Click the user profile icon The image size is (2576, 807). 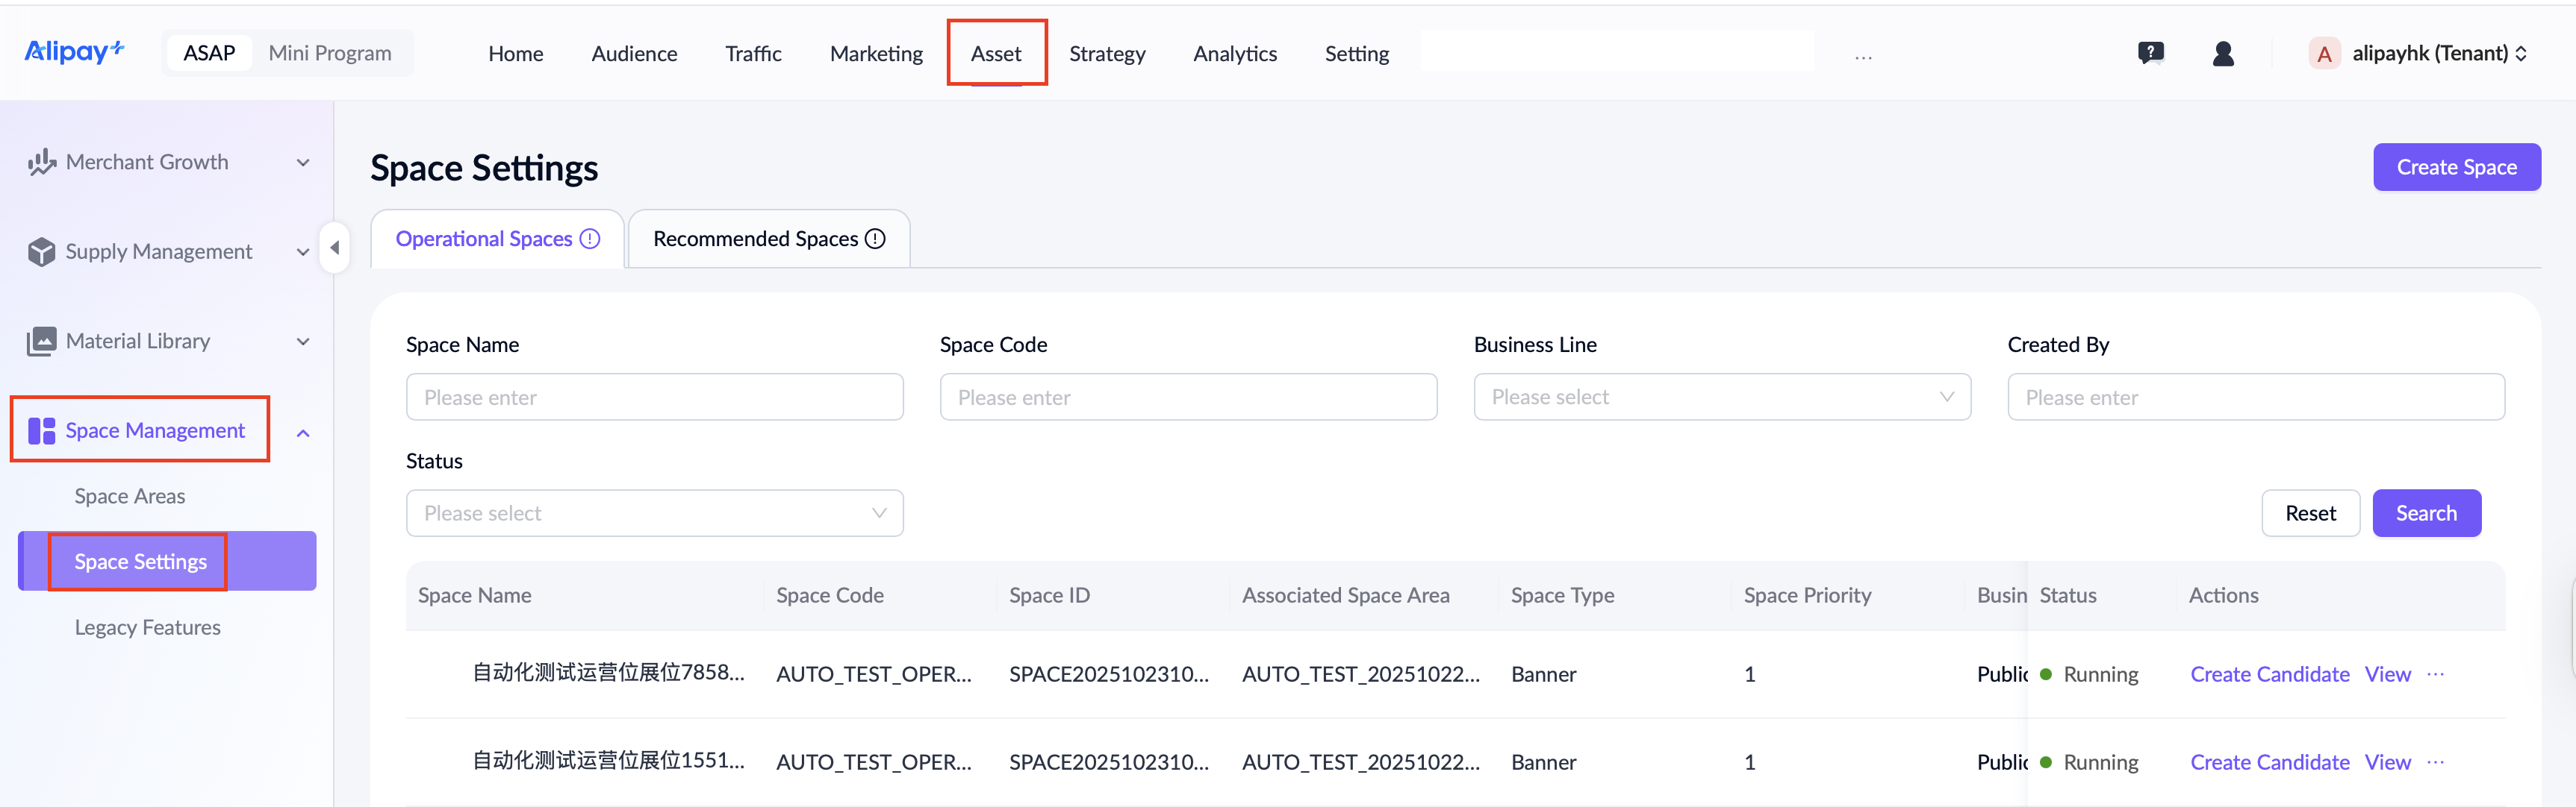(x=2223, y=53)
